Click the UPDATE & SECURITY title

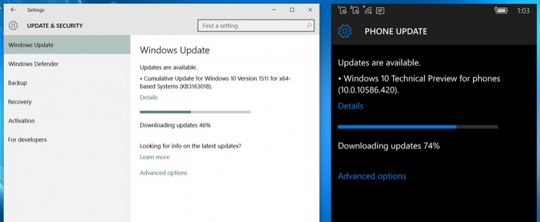click(55, 26)
